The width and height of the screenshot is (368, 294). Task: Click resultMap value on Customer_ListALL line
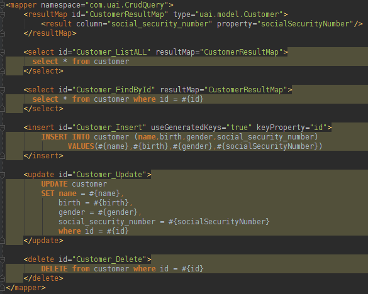[242, 52]
